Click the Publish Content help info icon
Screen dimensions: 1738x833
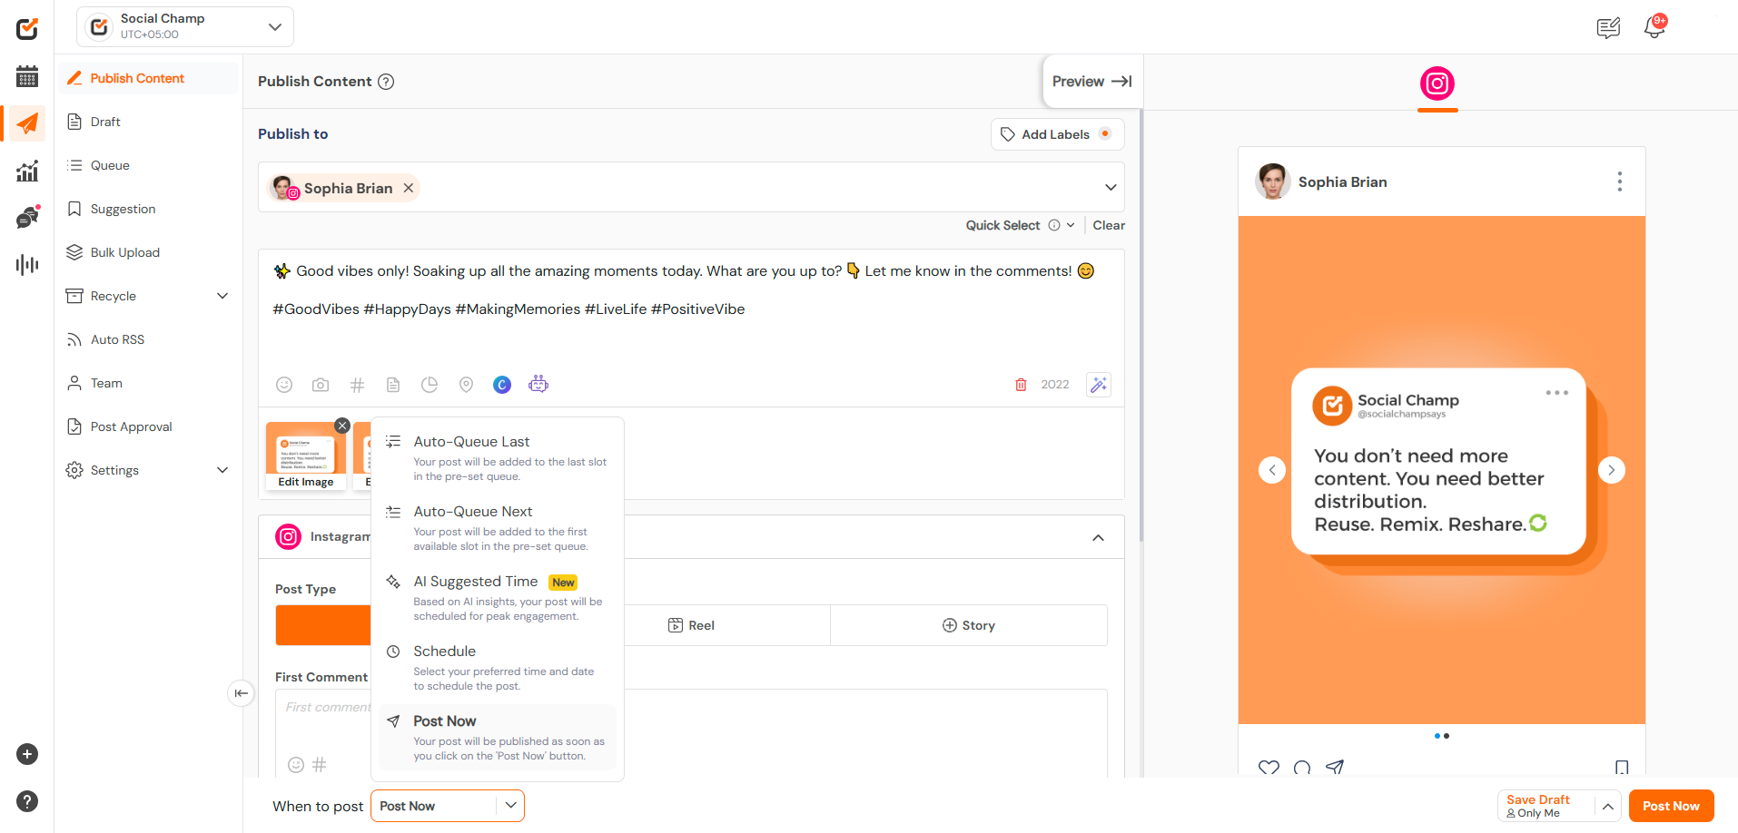[386, 82]
